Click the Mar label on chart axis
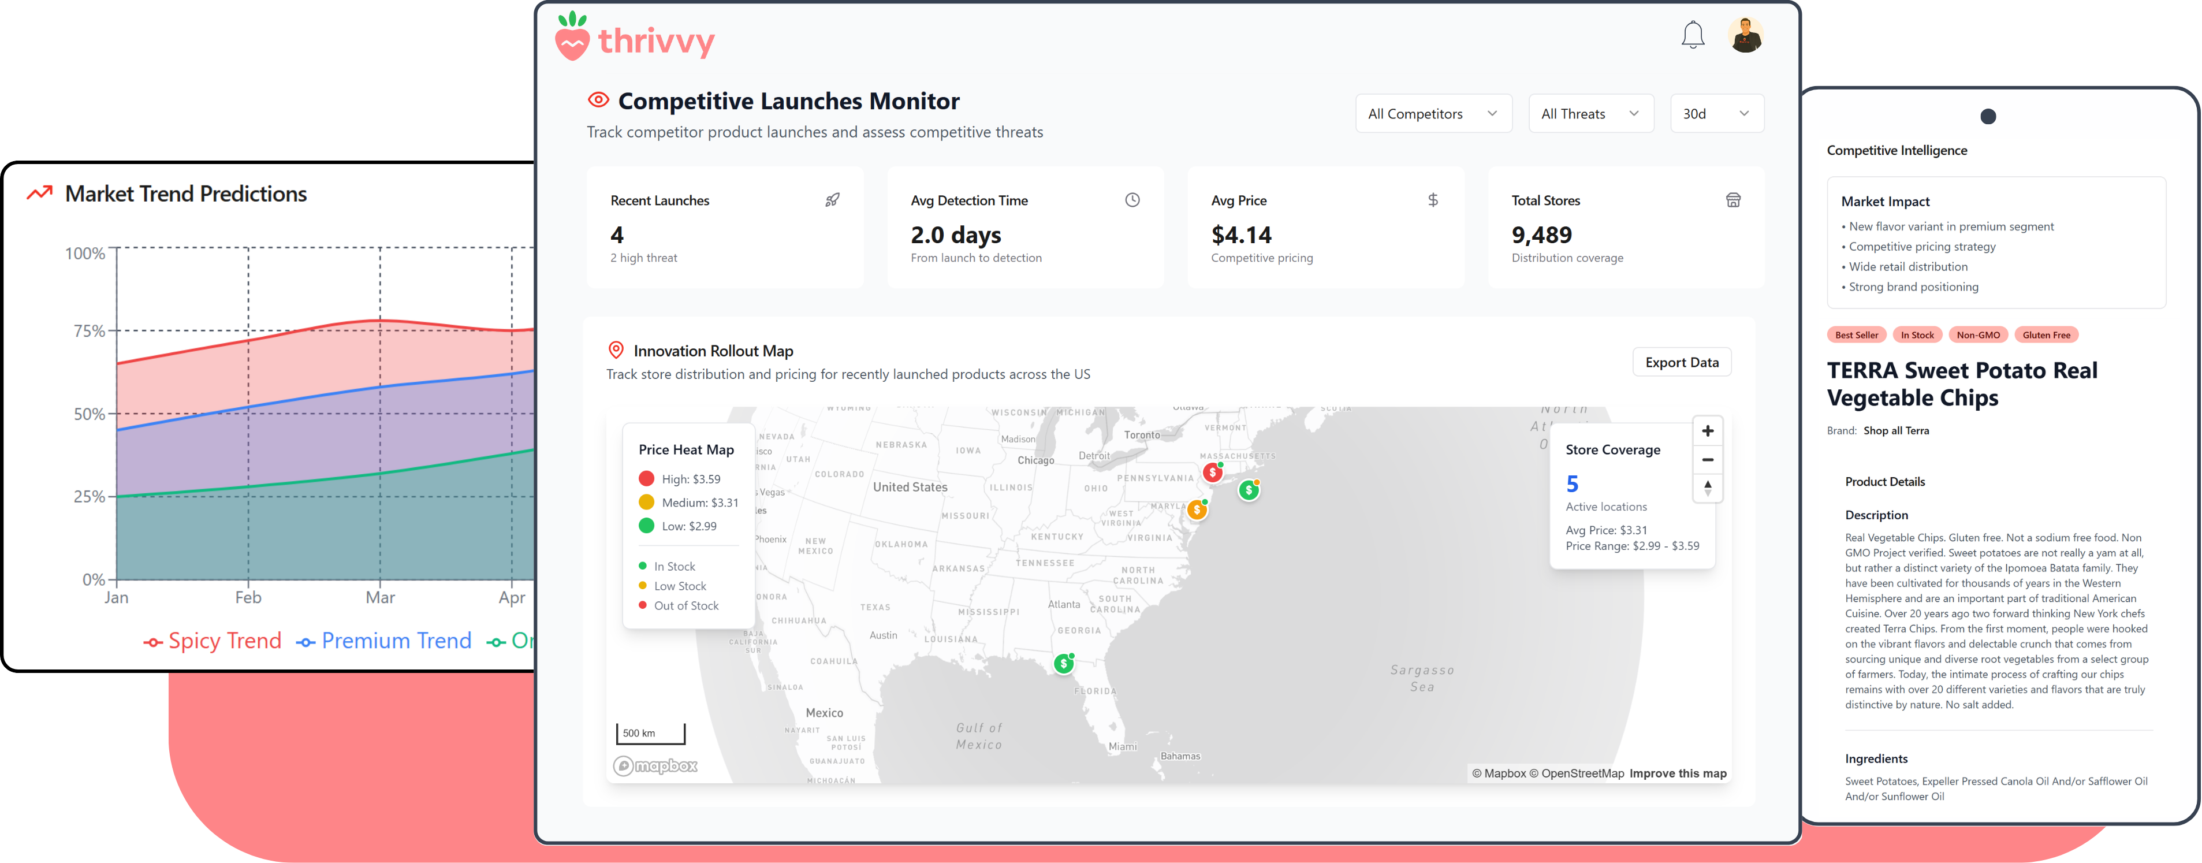This screenshot has width=2202, height=863. pos(379,598)
